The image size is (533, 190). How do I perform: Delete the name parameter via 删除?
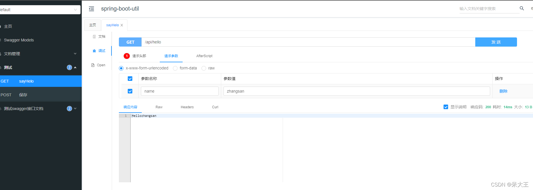click(x=503, y=91)
